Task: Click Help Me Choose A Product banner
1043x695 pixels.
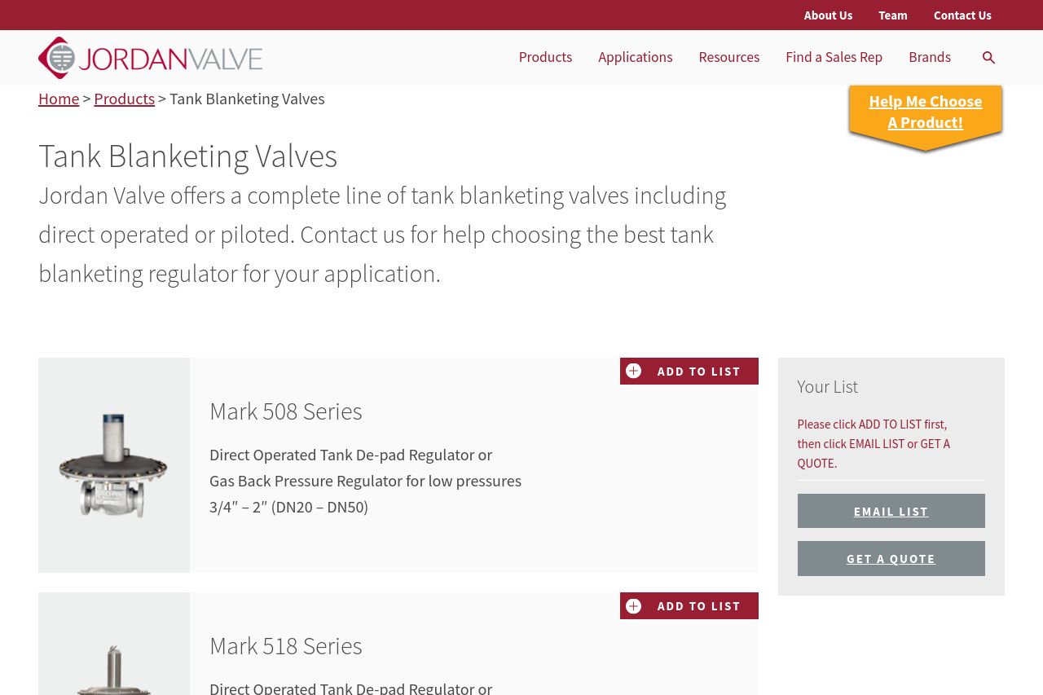Action: point(926,114)
